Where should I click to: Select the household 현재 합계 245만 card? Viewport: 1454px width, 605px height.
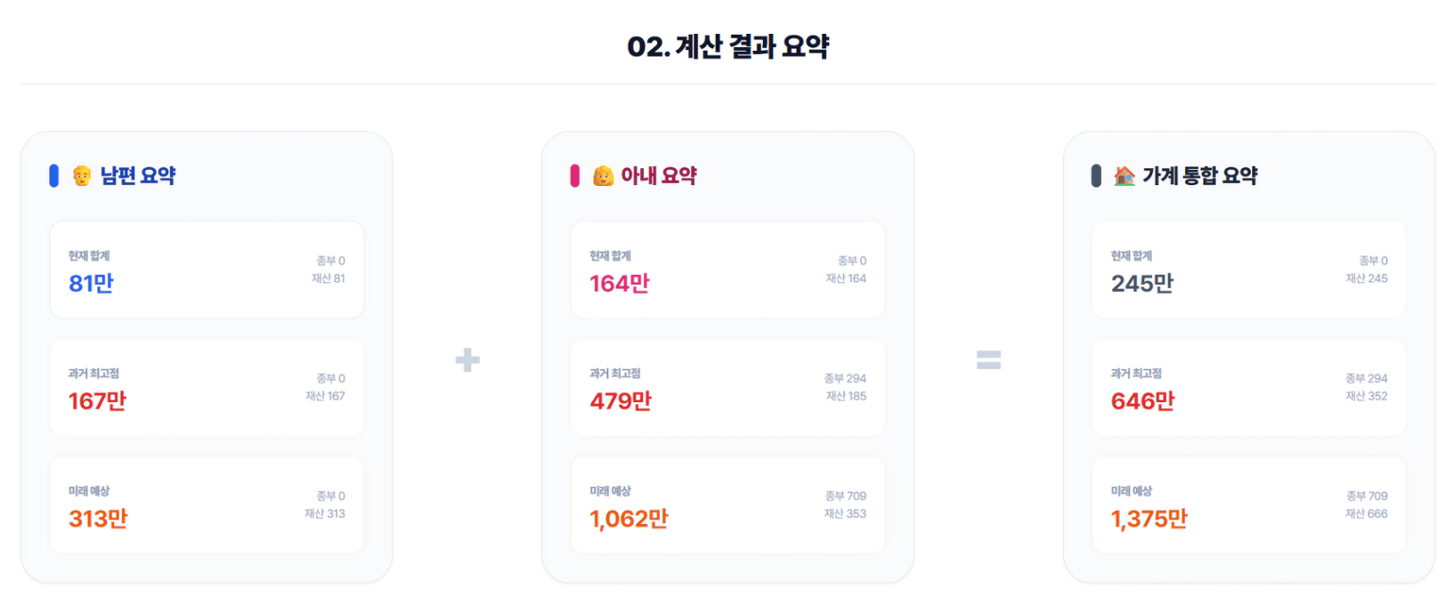coord(1248,270)
